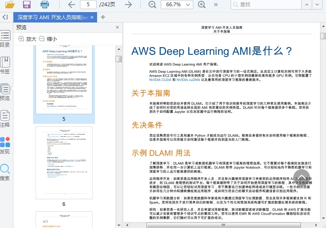Click the 先决条件 heading

click(x=147, y=125)
